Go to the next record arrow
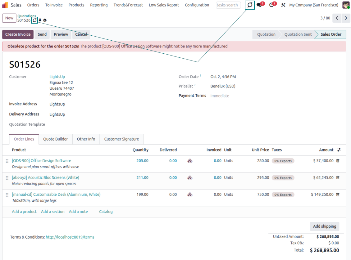 (346, 18)
